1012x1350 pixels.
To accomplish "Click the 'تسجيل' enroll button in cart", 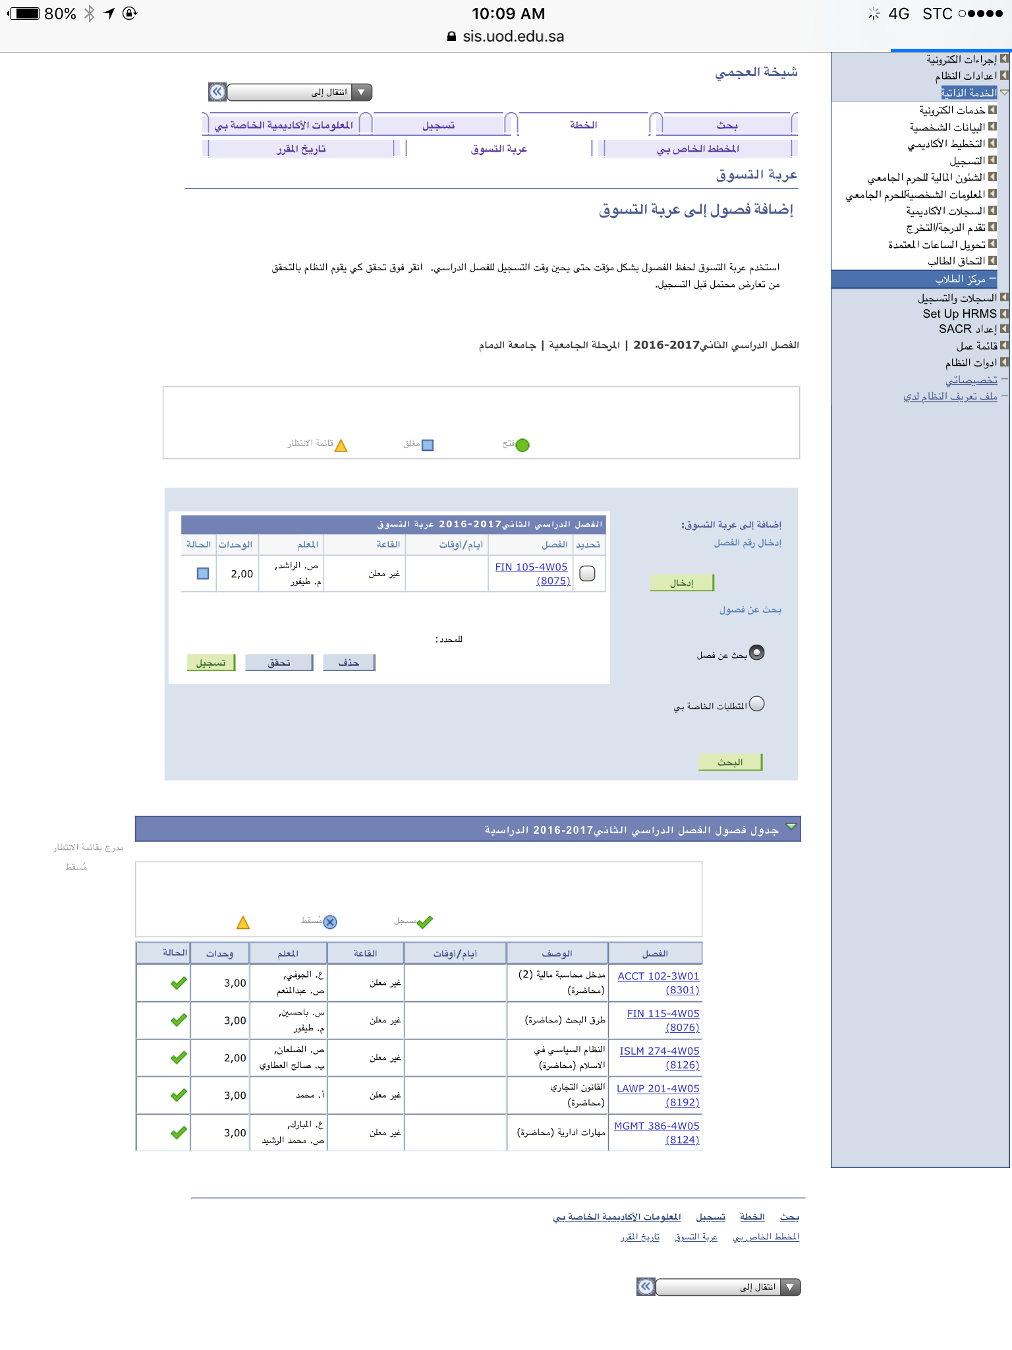I will [211, 662].
